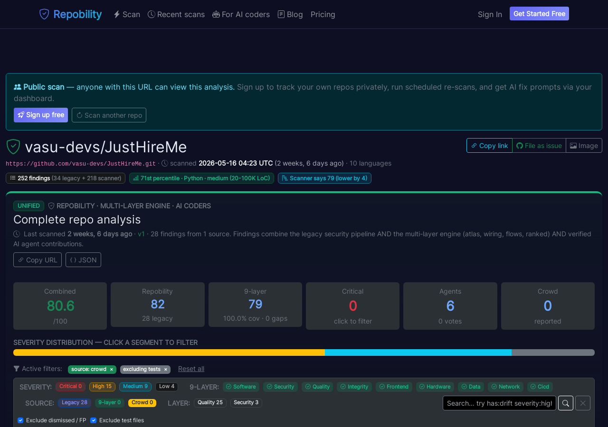
Task: Filter by Critical 0 severity
Action: 70,387
